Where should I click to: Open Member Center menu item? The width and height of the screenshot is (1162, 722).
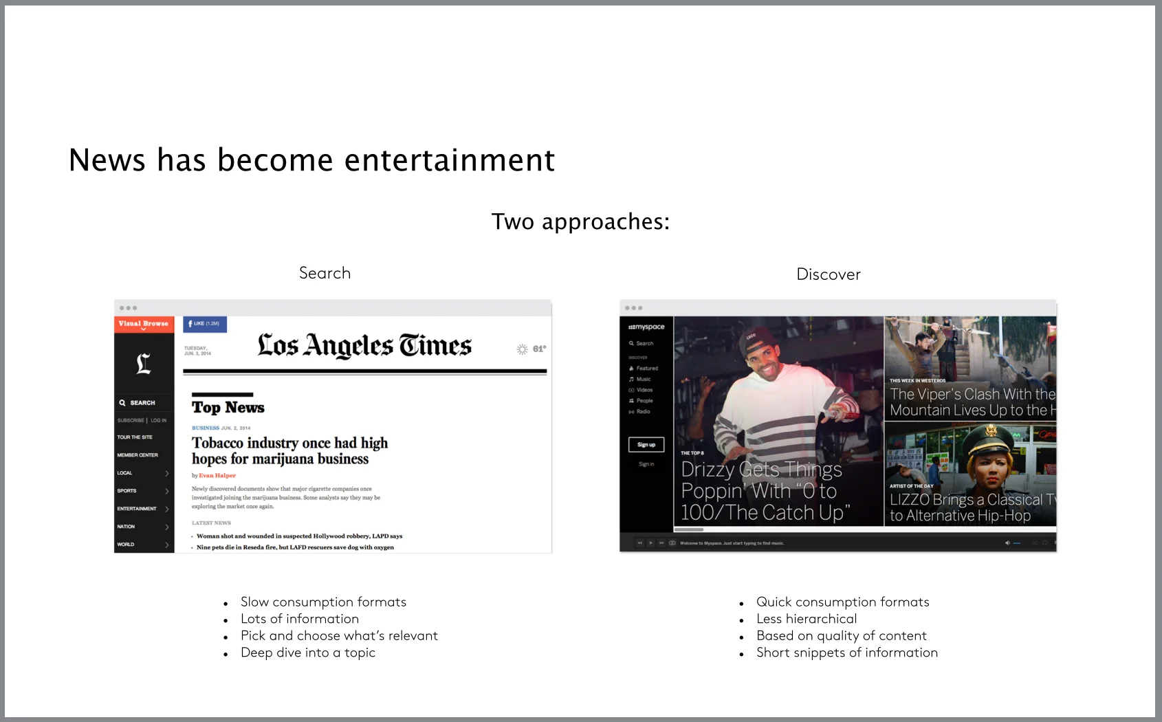[138, 455]
